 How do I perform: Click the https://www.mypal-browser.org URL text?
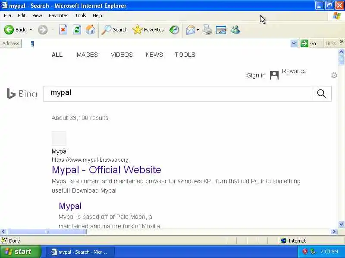[x=90, y=160]
